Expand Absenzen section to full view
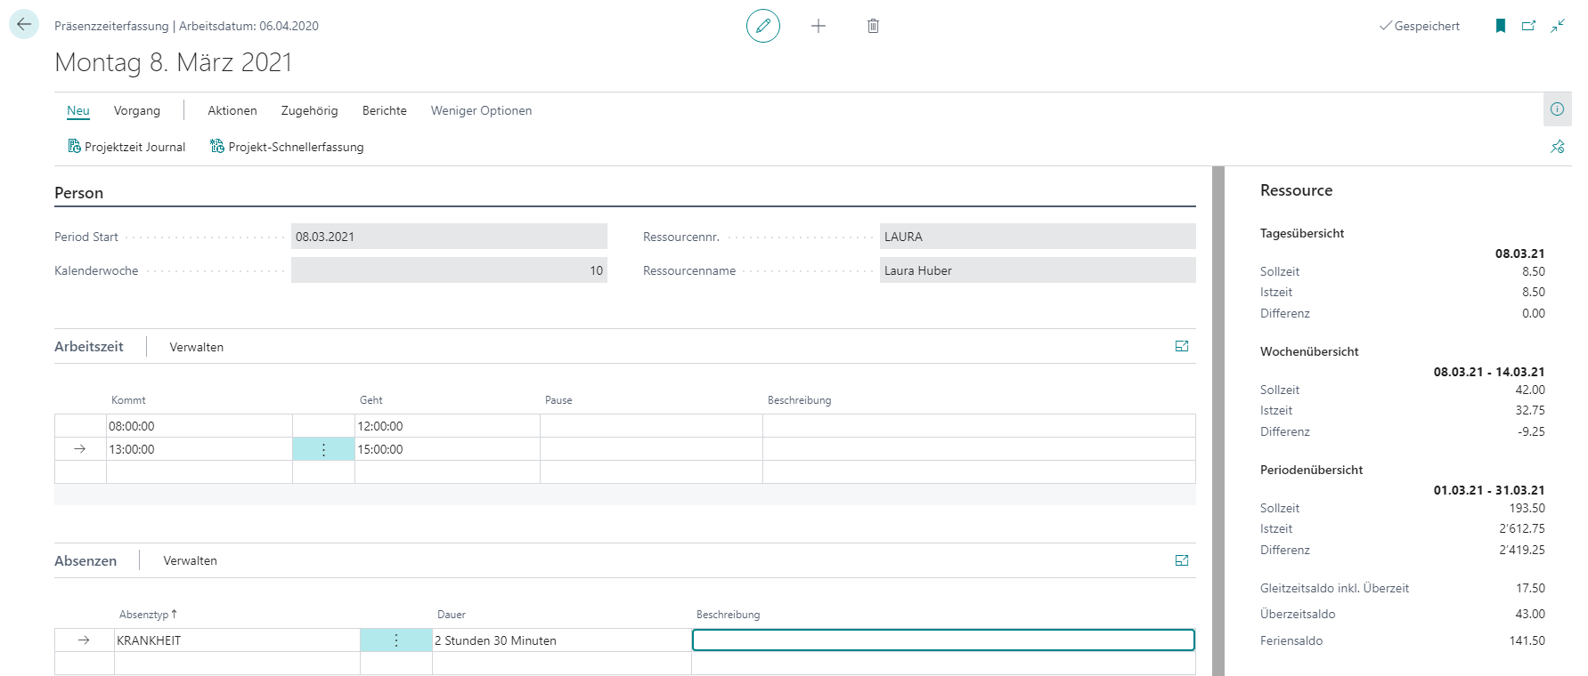 (x=1182, y=560)
